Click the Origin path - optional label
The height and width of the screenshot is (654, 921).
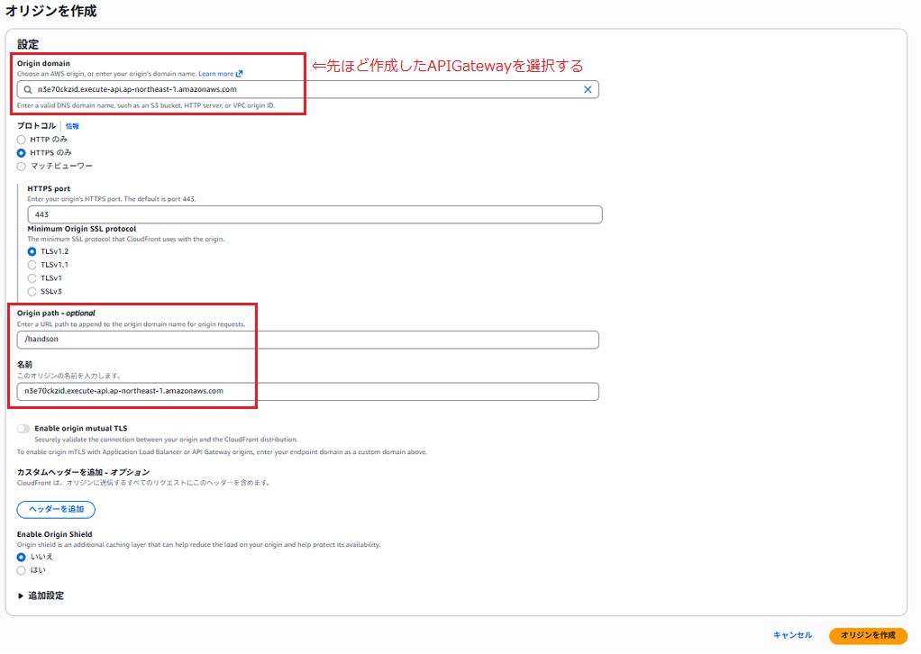[x=56, y=313]
